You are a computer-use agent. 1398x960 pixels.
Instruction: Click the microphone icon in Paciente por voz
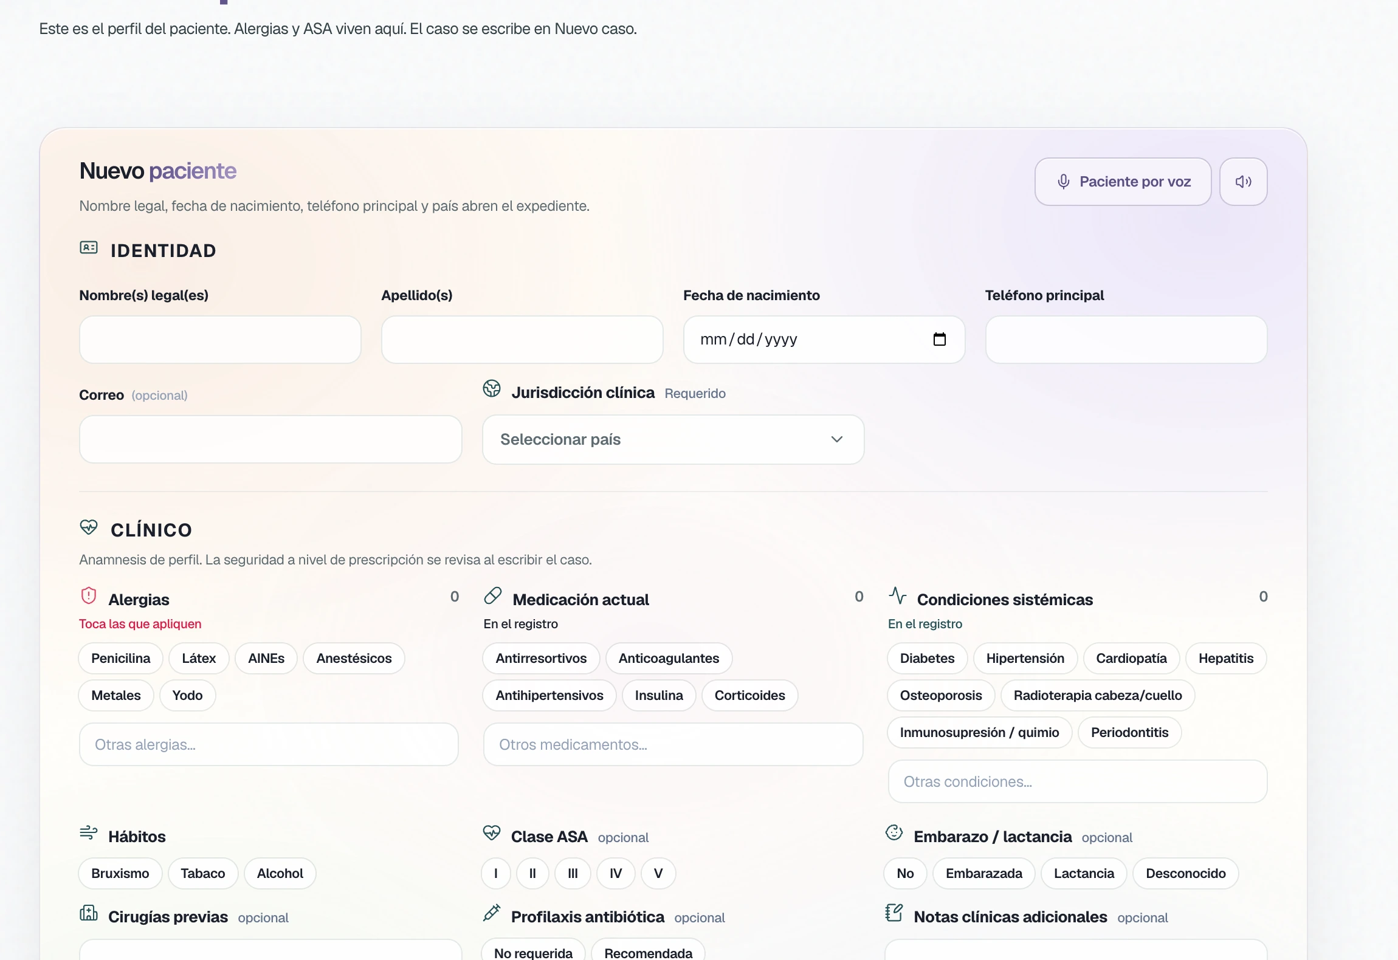(x=1063, y=182)
